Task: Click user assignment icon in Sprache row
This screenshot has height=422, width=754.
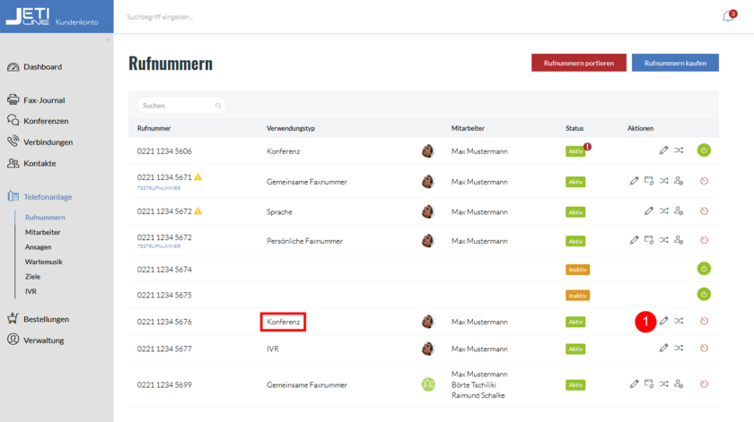Action: coord(679,211)
